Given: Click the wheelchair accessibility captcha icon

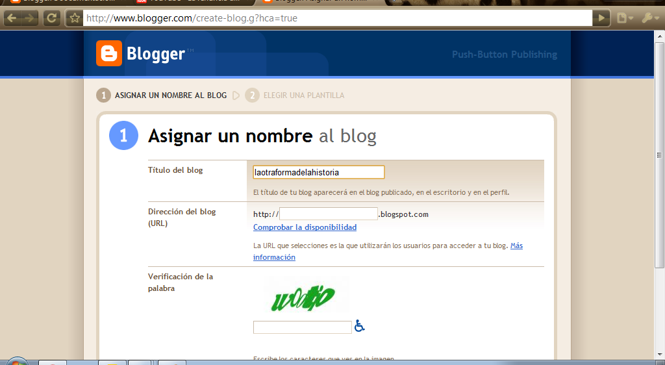Looking at the screenshot, I should click(x=360, y=325).
